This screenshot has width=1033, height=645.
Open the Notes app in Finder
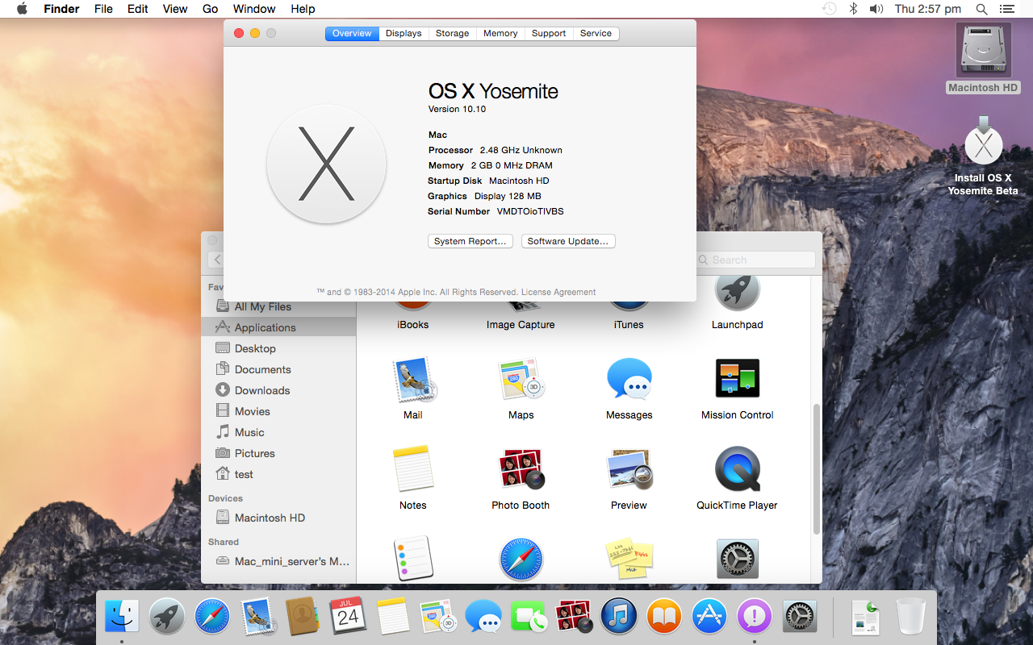(x=413, y=469)
